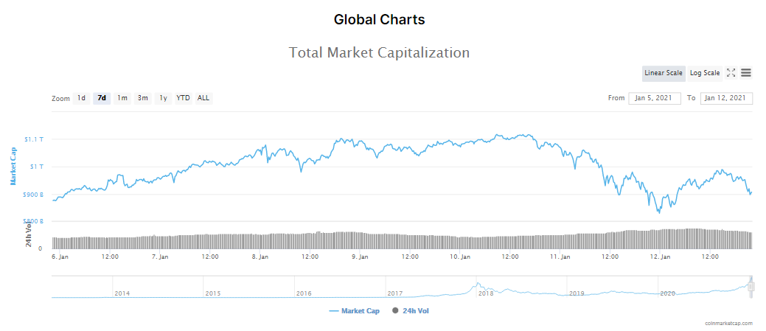Toggle fullscreen chart view icon
The height and width of the screenshot is (331, 766).
tap(731, 73)
